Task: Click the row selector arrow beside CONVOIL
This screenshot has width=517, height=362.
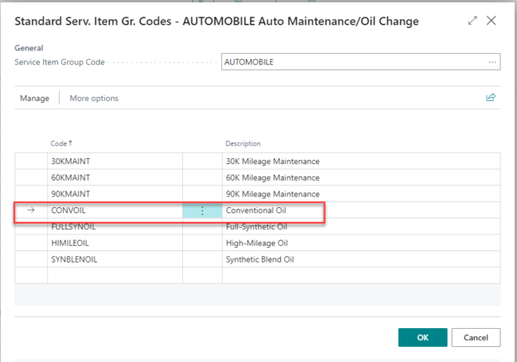Action: (x=31, y=210)
